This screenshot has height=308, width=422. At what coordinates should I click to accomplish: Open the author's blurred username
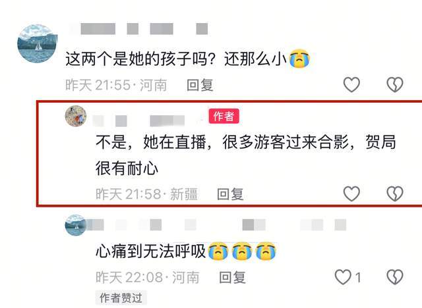(x=138, y=121)
